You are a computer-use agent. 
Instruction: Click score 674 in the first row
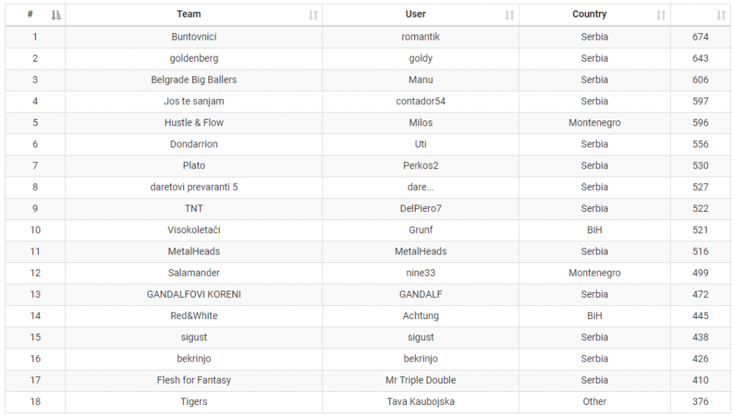[x=700, y=37]
